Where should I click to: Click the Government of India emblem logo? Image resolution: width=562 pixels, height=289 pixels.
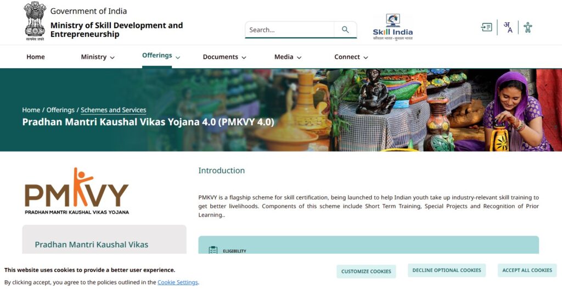pyautogui.click(x=35, y=21)
